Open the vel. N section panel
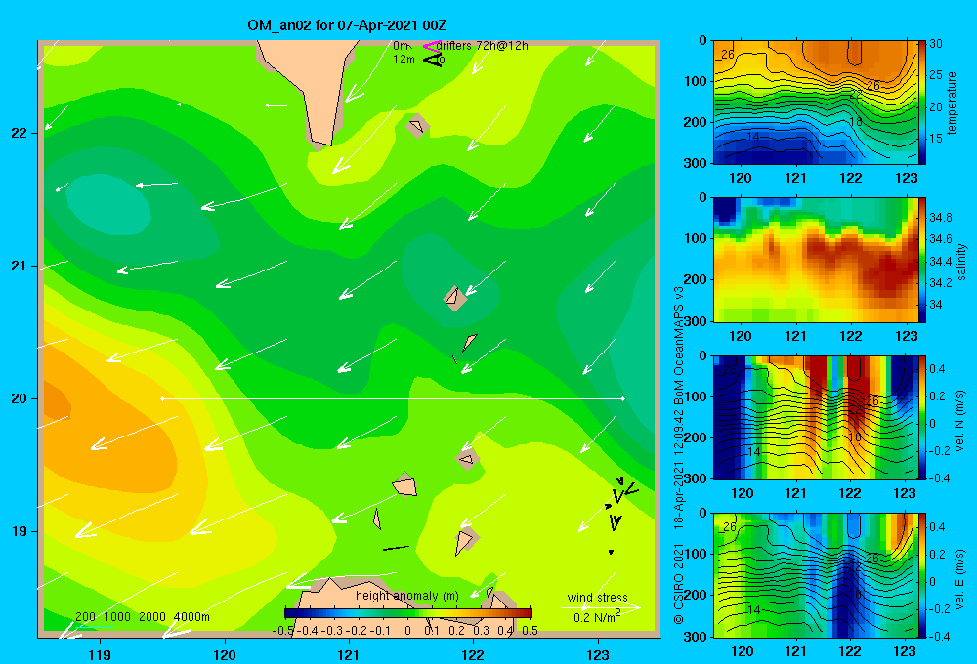 pos(815,417)
